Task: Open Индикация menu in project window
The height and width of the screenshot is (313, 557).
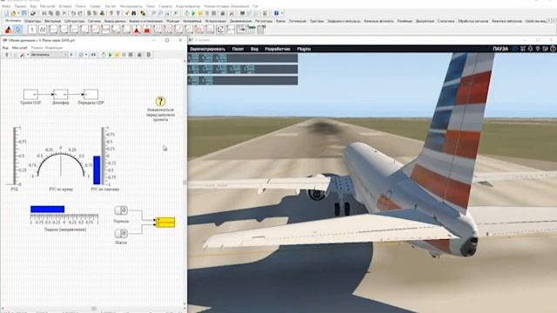Action: [54, 48]
